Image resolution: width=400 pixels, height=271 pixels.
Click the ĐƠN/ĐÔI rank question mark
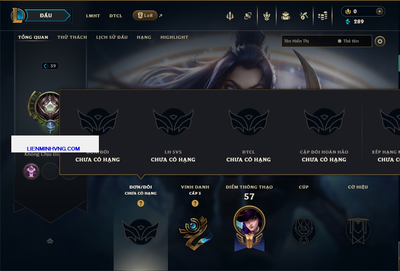pos(140,203)
